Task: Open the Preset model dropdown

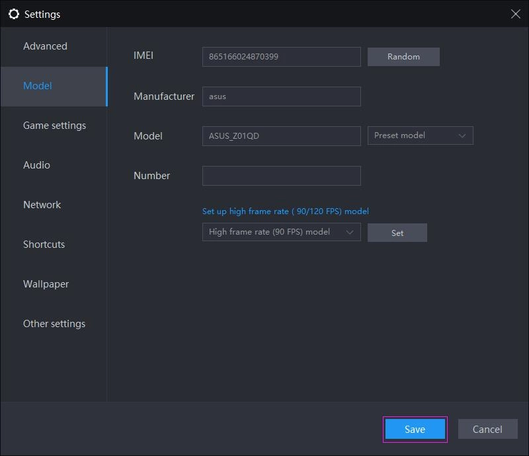Action: [x=421, y=135]
